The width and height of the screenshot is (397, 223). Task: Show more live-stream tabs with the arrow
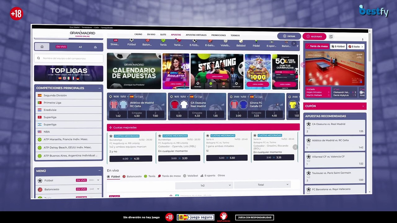coord(362,46)
